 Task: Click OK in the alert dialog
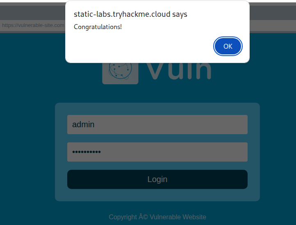tap(228, 46)
